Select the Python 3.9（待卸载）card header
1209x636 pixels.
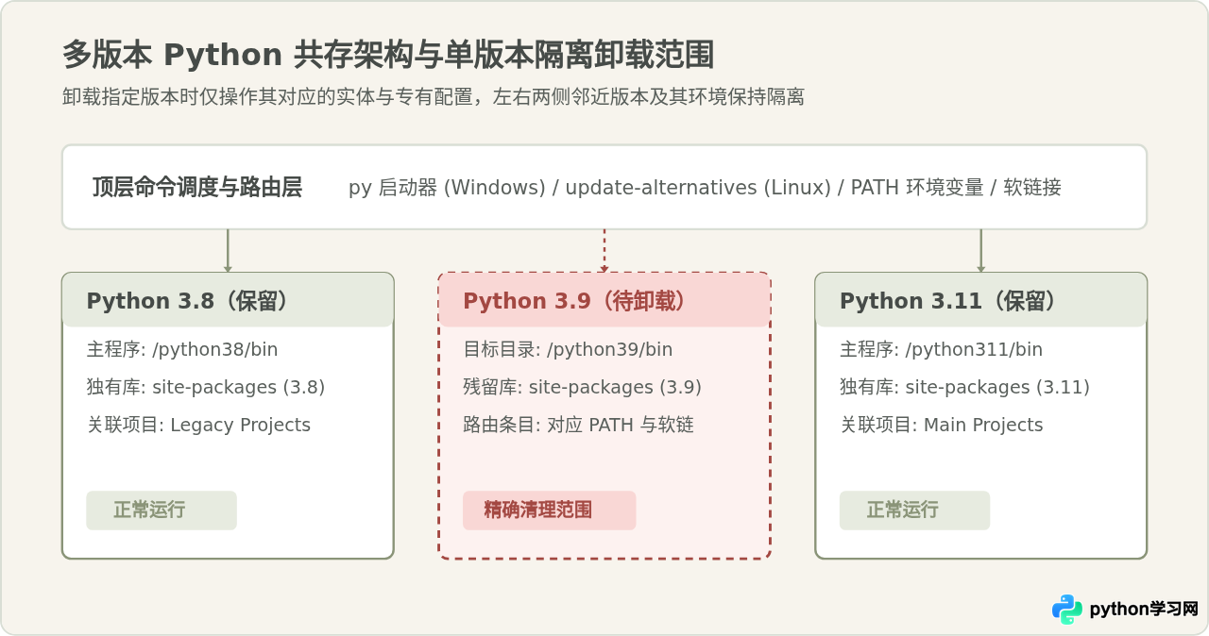pyautogui.click(x=604, y=300)
